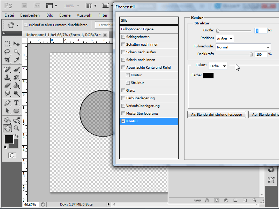Click the Größe slider handle
The image size is (279, 209).
point(218,31)
